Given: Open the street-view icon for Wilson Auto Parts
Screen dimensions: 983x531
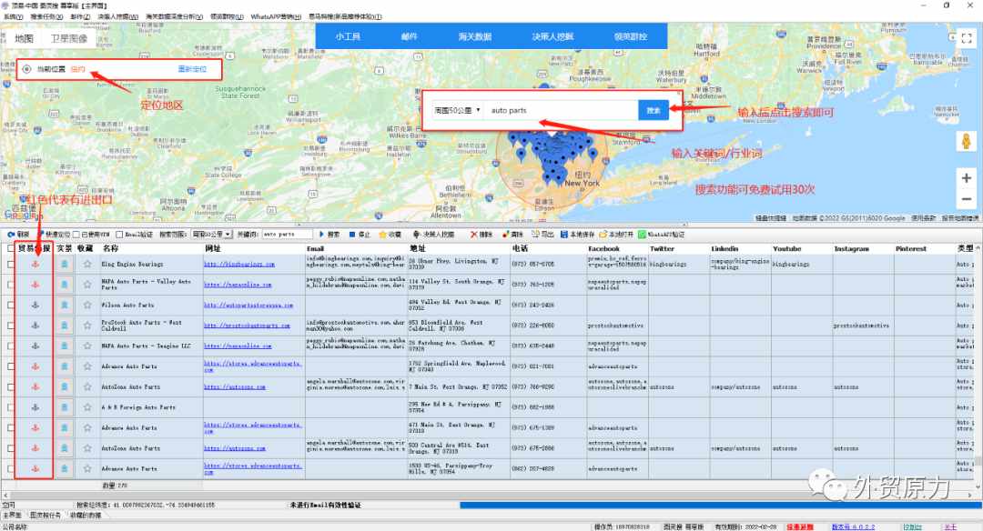Looking at the screenshot, I should coord(64,305).
